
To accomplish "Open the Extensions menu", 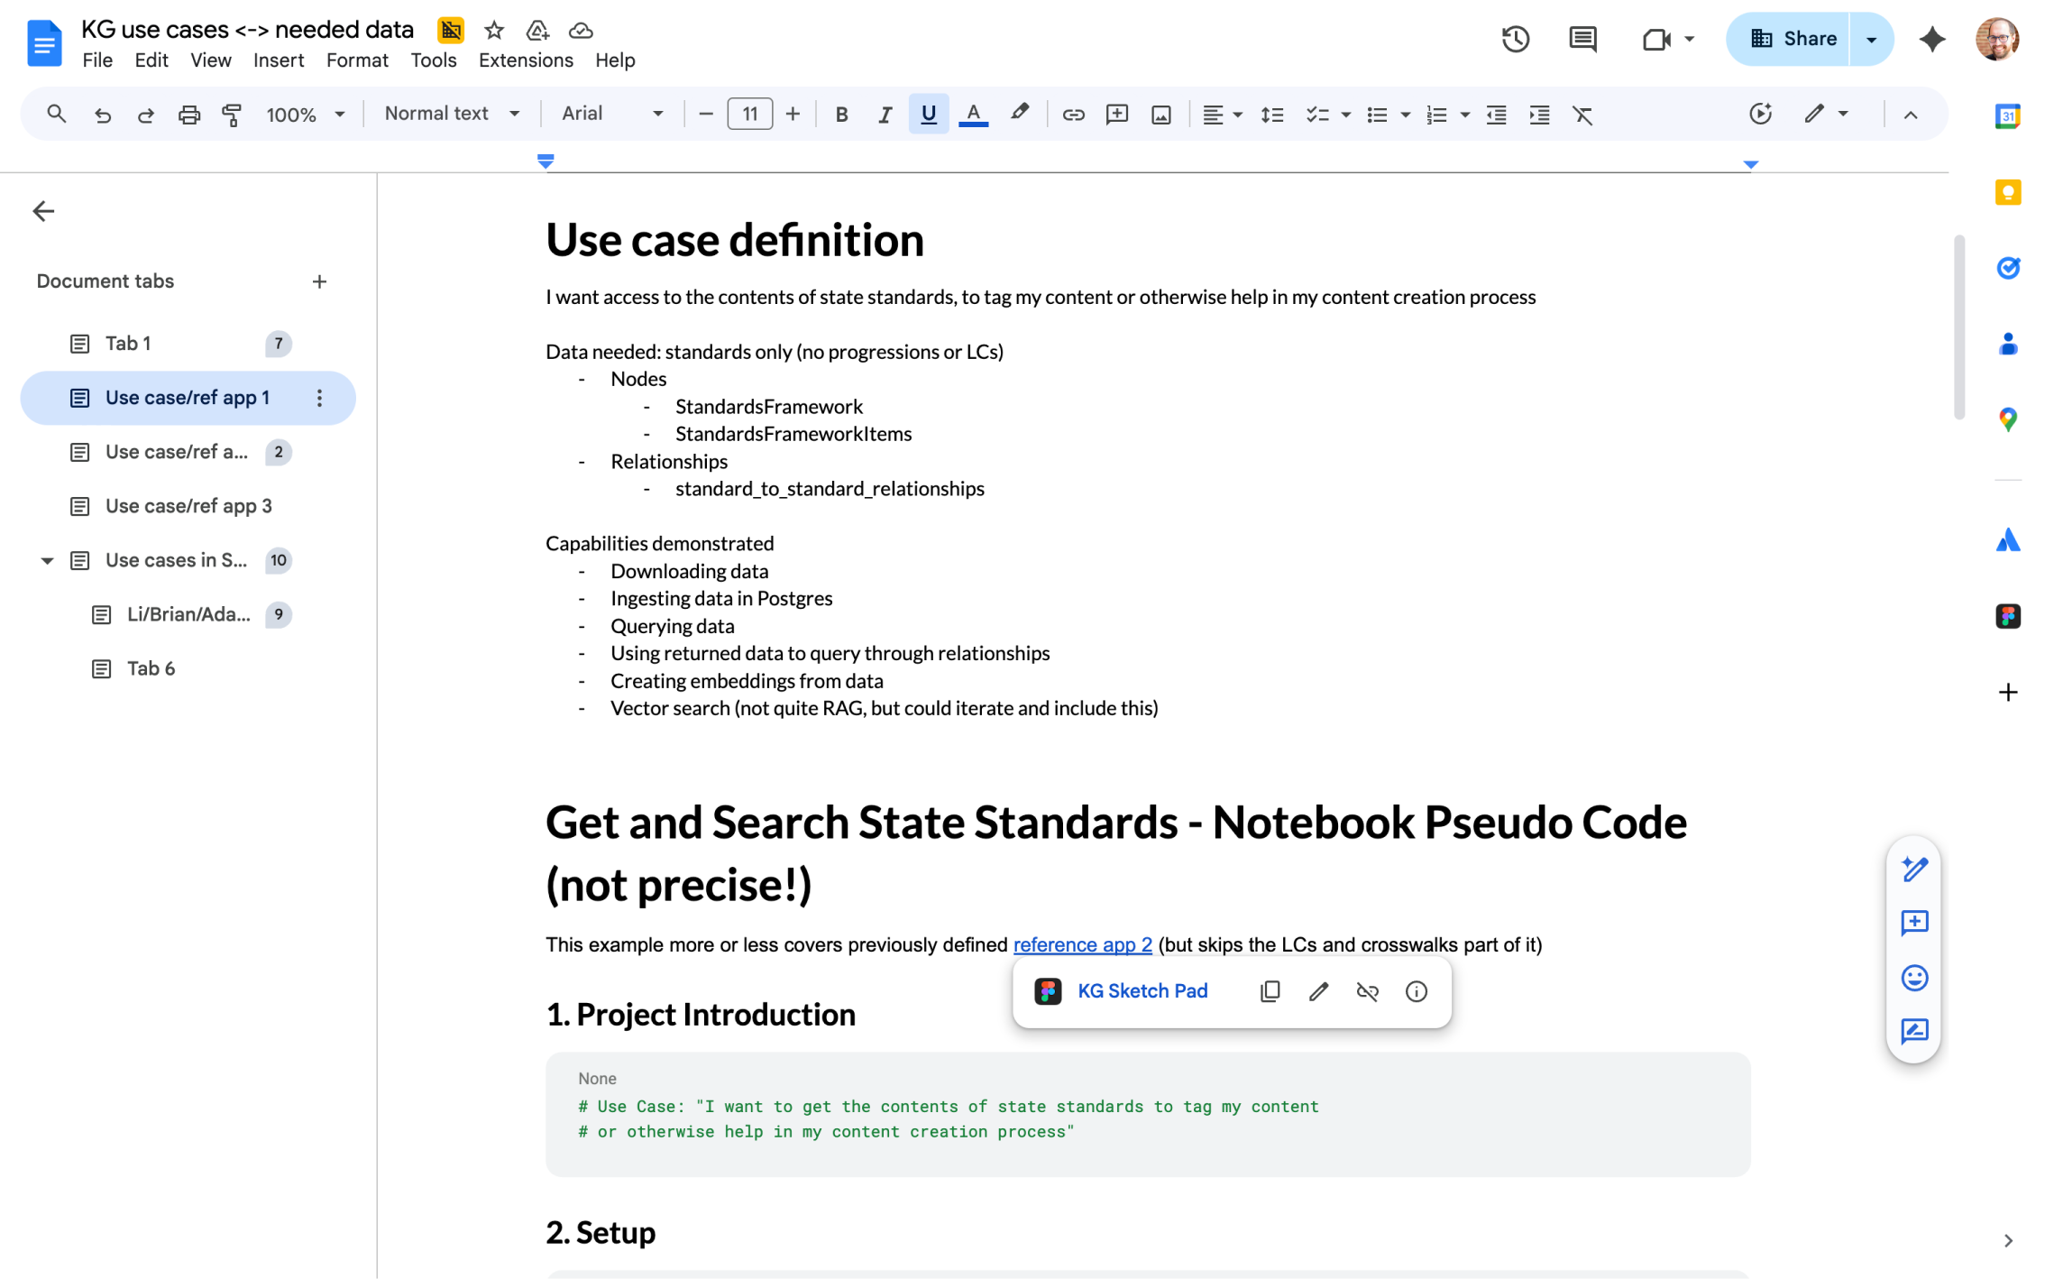I will coord(525,60).
